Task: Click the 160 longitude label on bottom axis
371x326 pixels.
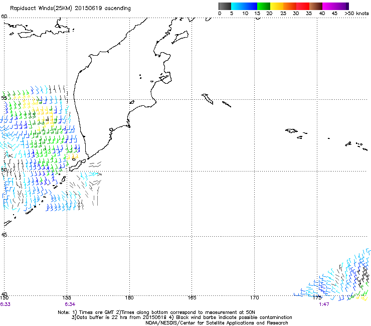Action: [x=129, y=297]
